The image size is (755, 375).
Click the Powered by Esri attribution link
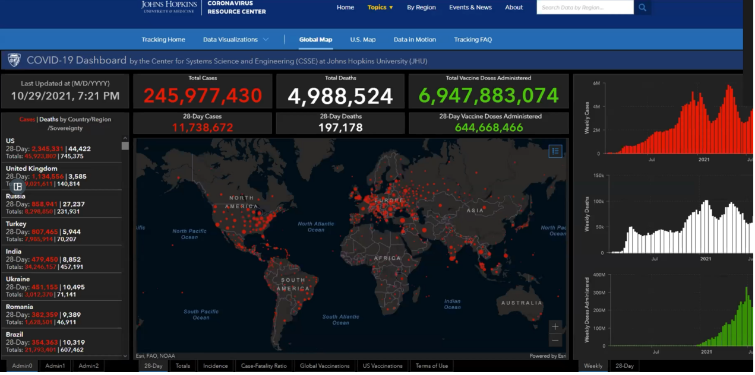(548, 356)
